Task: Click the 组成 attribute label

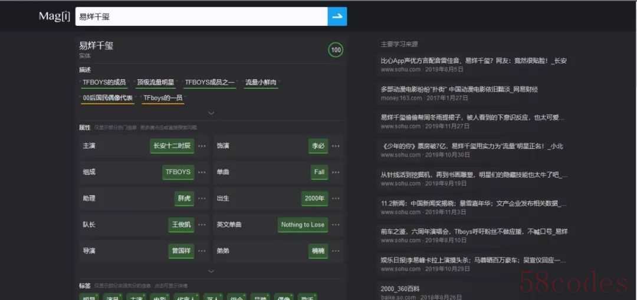Action: (x=89, y=172)
